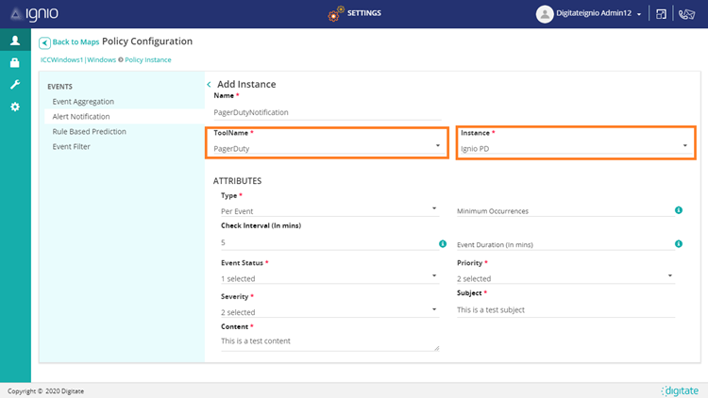Image resolution: width=708 pixels, height=398 pixels.
Task: Click the Event Duration info icon
Action: pos(679,243)
